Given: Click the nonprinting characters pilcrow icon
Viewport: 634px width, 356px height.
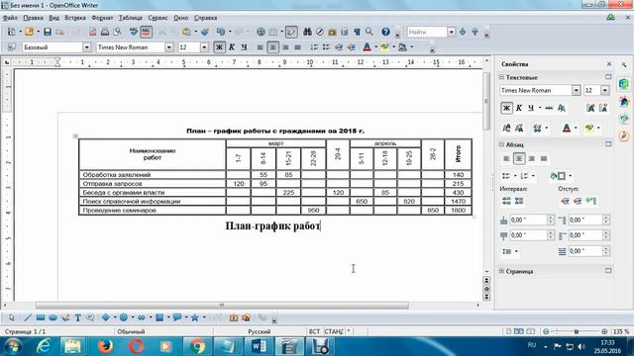Looking at the screenshot, I should coord(357,32).
